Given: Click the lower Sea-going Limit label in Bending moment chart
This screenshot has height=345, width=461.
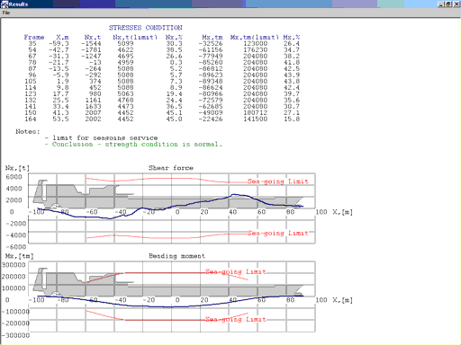Looking at the screenshot, I should coord(236,319).
